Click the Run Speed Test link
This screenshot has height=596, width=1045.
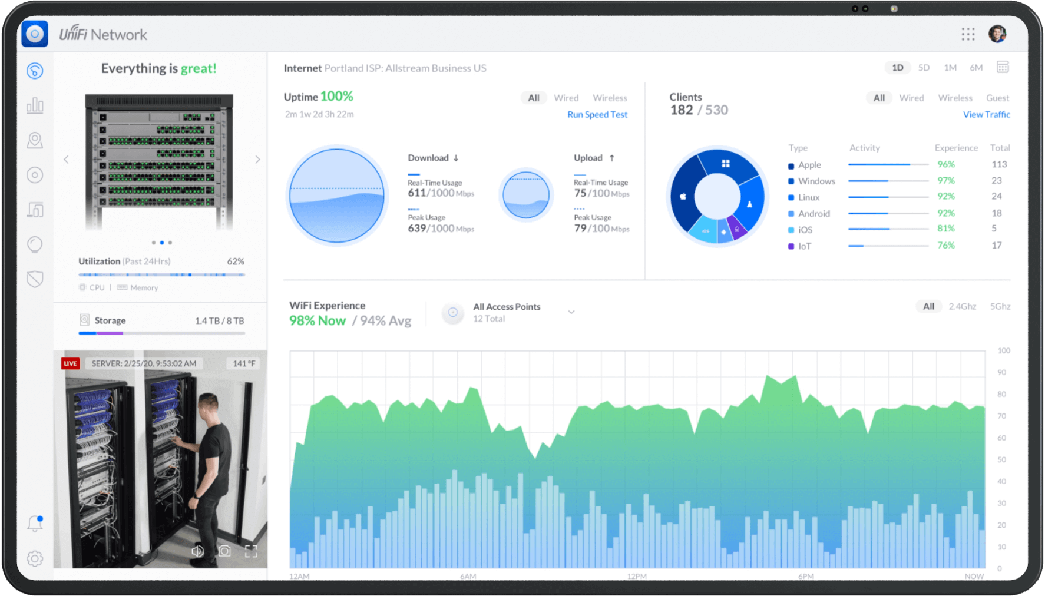597,115
